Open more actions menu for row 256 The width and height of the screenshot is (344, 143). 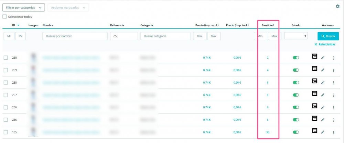(334, 108)
